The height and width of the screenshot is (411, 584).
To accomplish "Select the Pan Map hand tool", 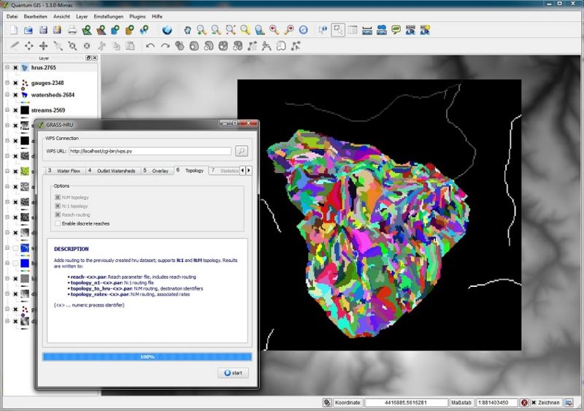I will (188, 30).
